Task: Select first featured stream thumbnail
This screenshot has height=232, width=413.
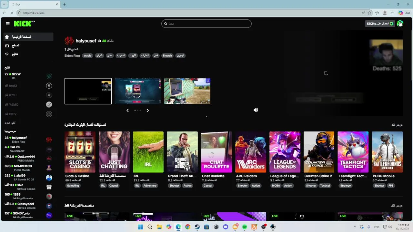Action: (x=88, y=91)
